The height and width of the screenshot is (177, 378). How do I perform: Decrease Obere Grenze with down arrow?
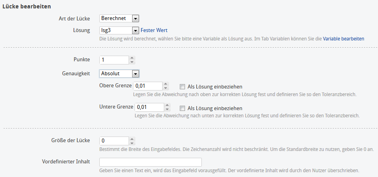pos(166,88)
